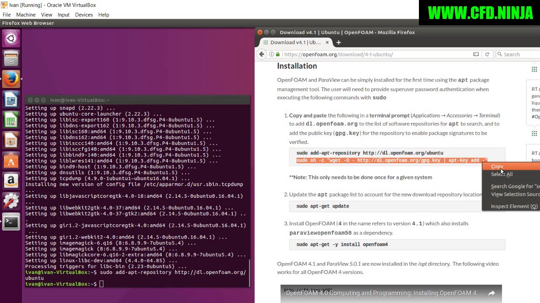Open the Installing OpenFOAM video title

tap(384, 293)
